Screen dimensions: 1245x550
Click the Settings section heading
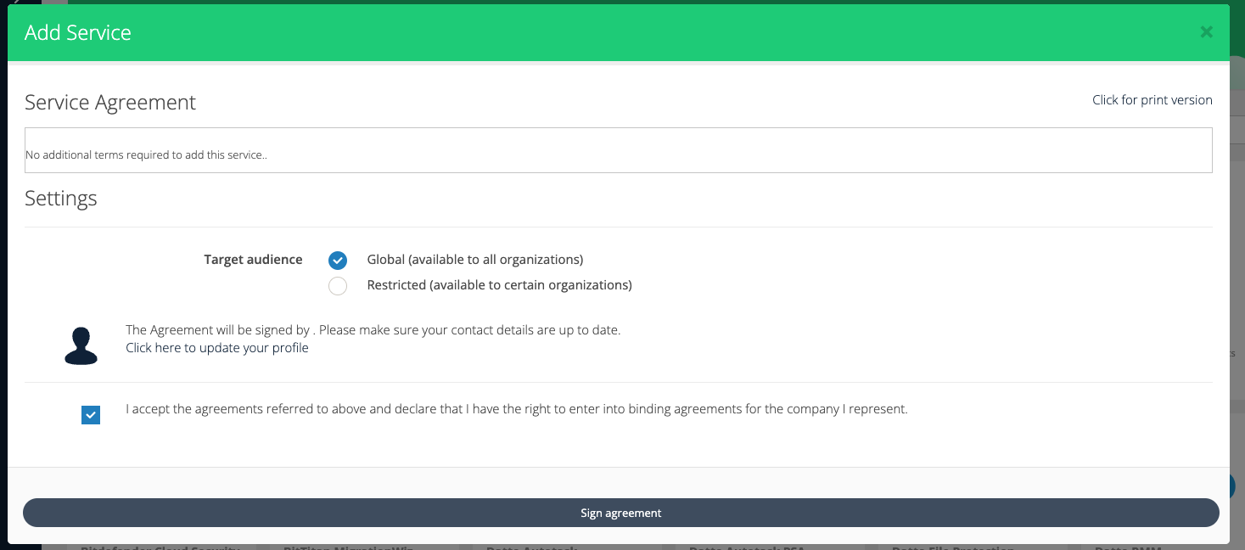61,199
